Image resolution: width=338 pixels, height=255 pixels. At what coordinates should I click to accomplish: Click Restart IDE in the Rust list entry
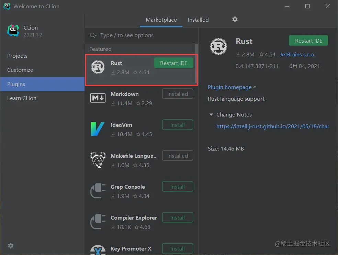[x=173, y=63]
